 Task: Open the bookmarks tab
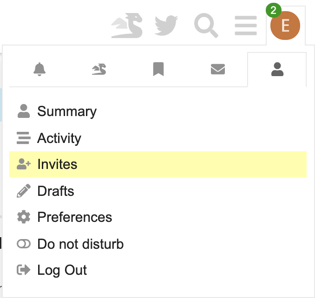pyautogui.click(x=158, y=70)
